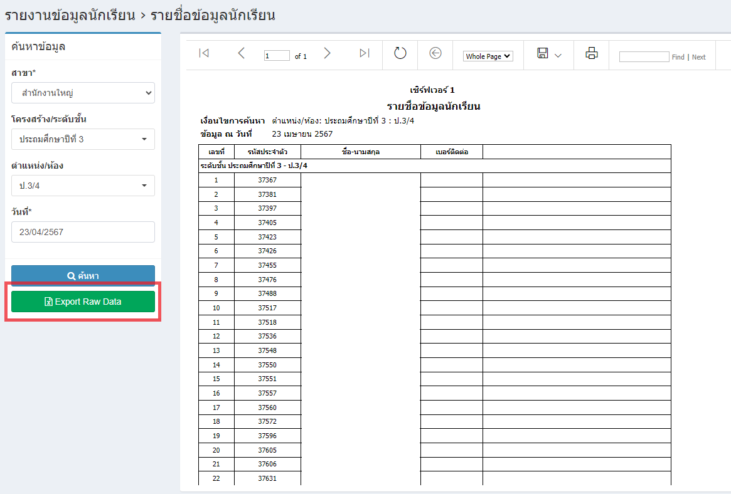731x494 pixels.
Task: Click student ID 37605
Action: (267, 450)
